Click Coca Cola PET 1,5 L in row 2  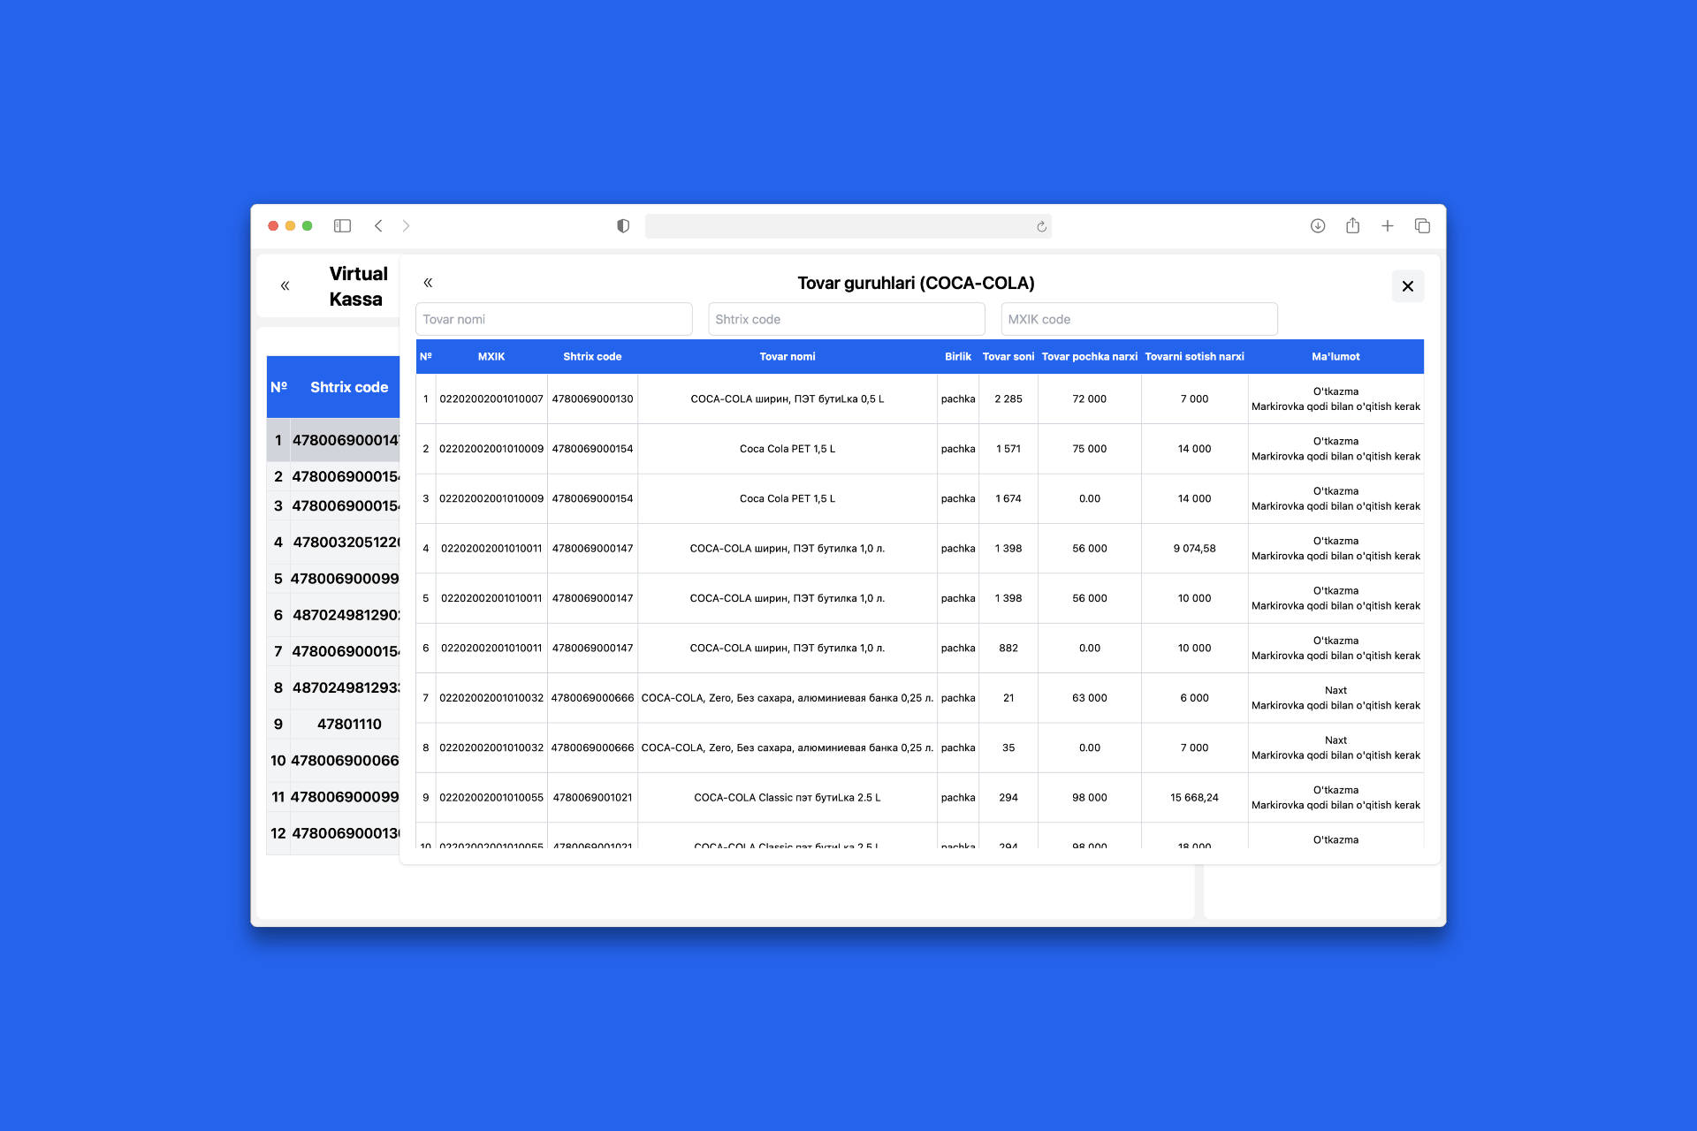coord(788,449)
